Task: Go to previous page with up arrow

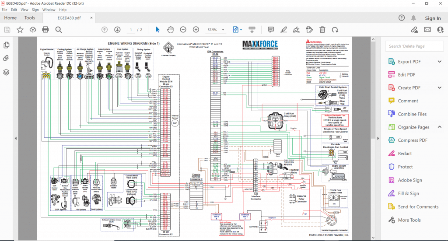Action: coord(105,30)
